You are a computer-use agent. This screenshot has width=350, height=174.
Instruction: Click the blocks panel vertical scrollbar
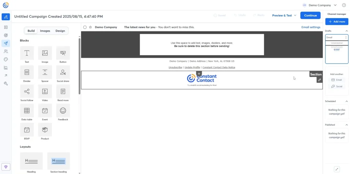[79, 66]
